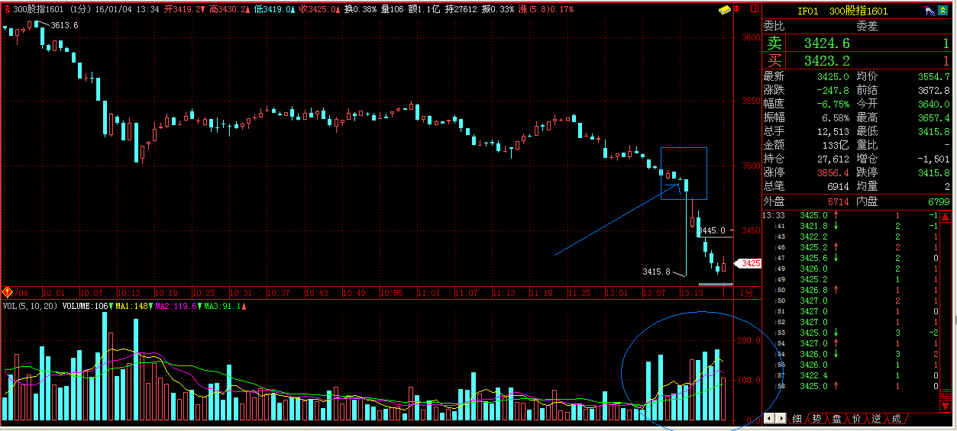Click the 内盘 value 6799
Viewport: 957px width, 431px height.
[939, 202]
